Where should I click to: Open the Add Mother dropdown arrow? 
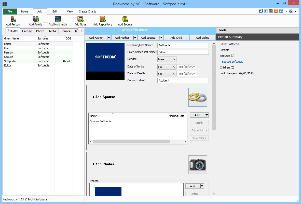pyautogui.click(x=135, y=38)
